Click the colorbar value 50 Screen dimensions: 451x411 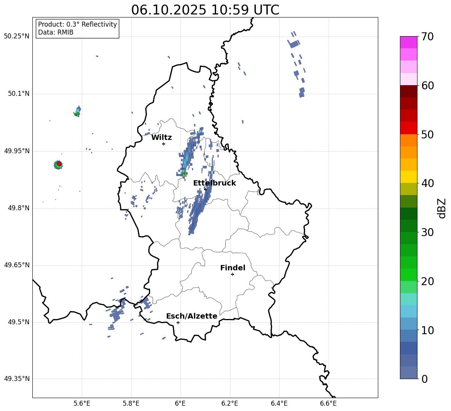427,134
